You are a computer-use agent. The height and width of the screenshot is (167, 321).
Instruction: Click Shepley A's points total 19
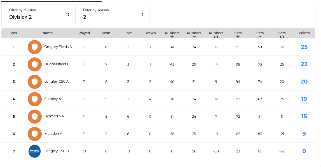[x=304, y=99]
